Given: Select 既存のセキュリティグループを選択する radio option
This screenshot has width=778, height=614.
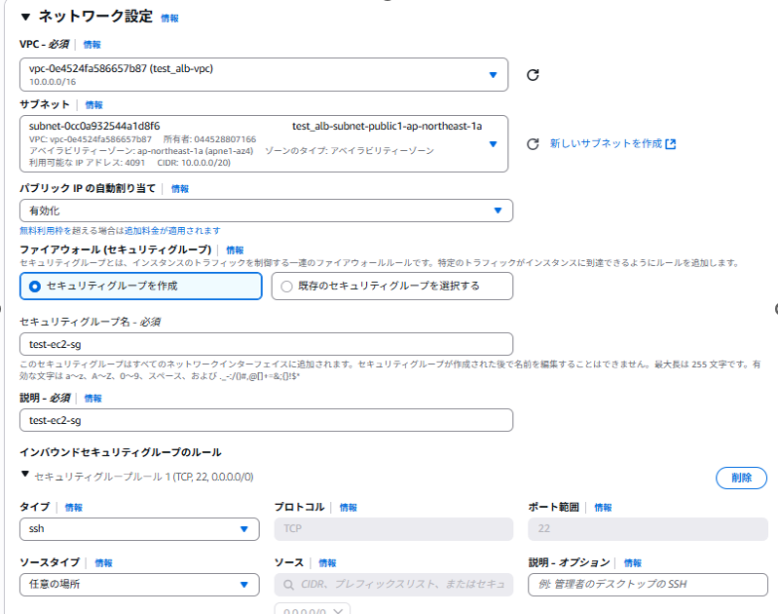Looking at the screenshot, I should 392,287.
